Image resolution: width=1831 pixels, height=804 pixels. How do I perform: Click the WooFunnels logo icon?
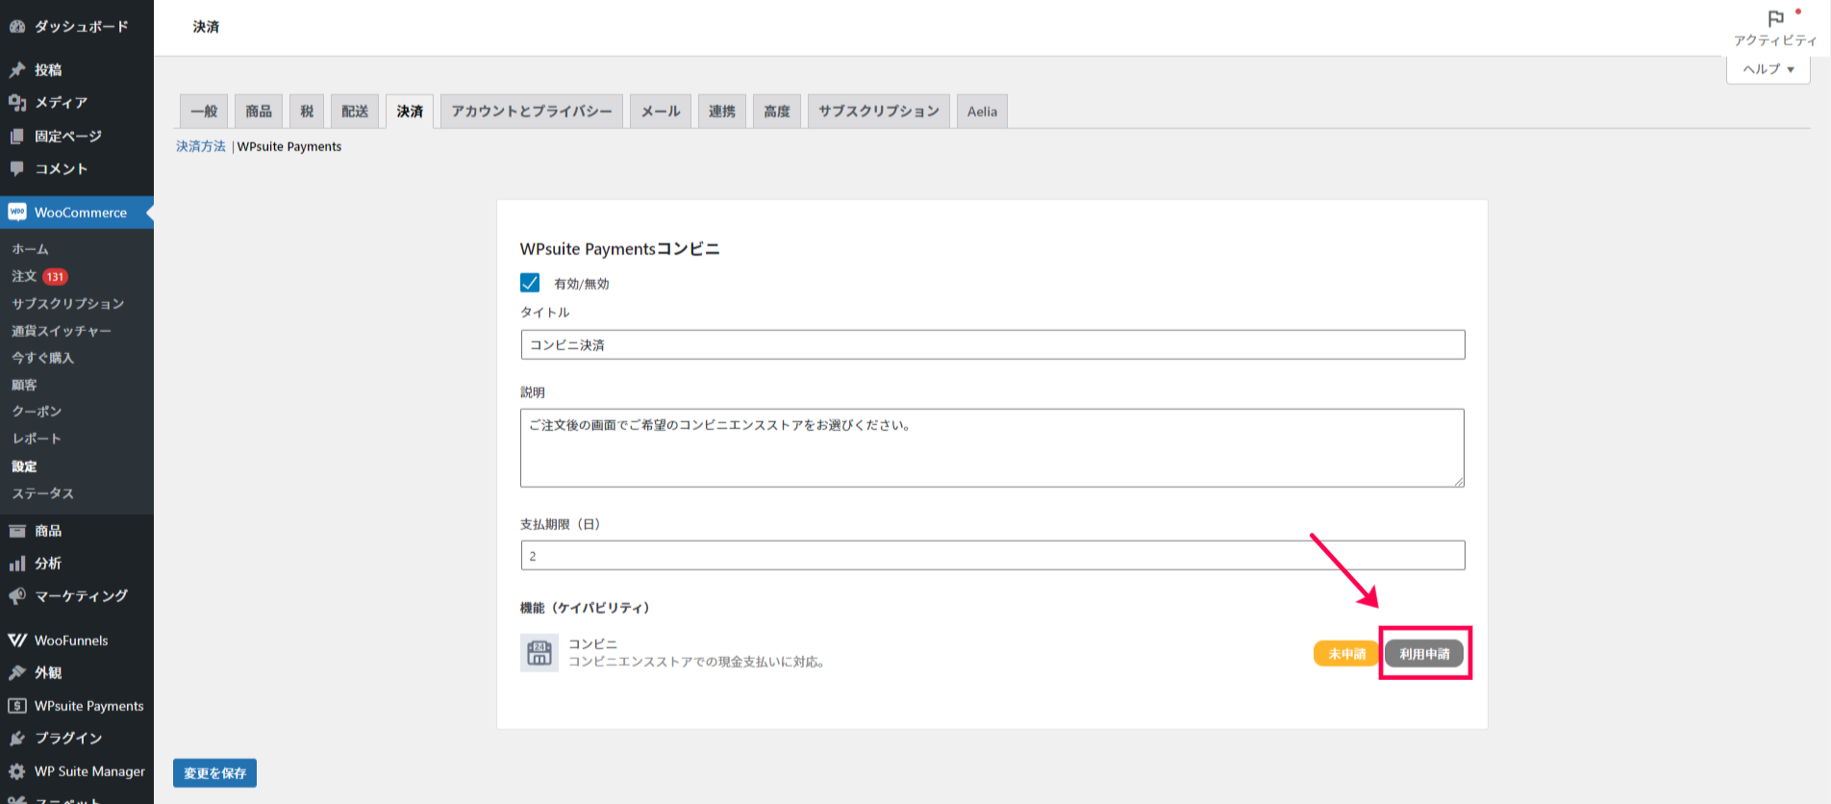[17, 641]
